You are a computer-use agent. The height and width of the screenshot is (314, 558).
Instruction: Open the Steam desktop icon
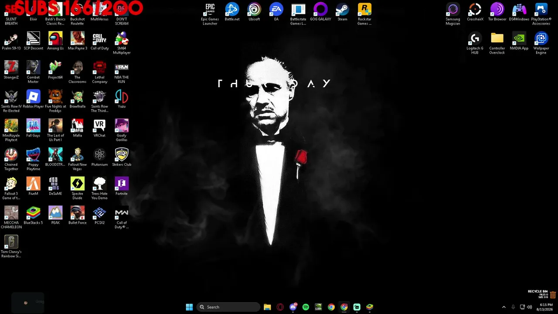tap(343, 12)
